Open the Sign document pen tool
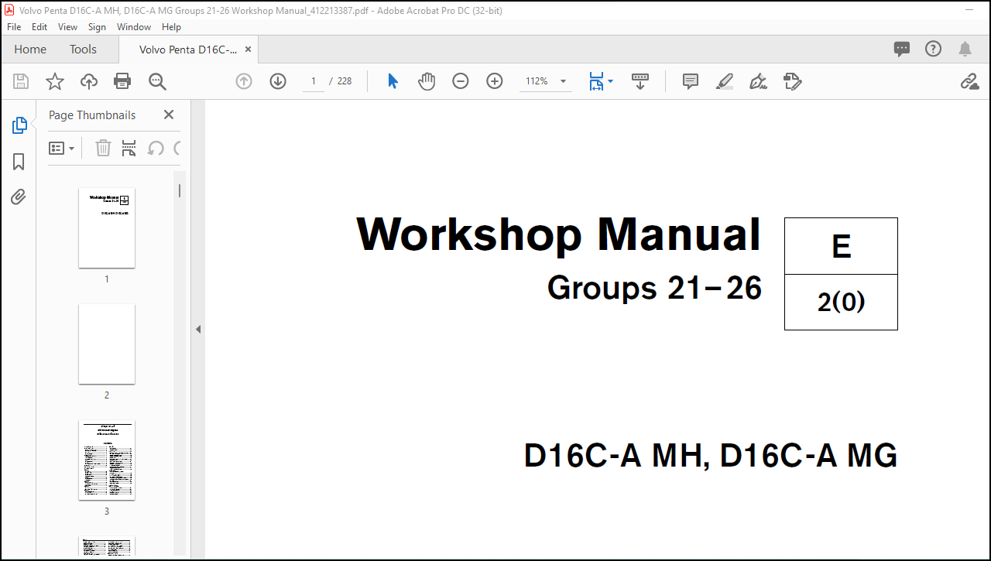 (x=759, y=81)
